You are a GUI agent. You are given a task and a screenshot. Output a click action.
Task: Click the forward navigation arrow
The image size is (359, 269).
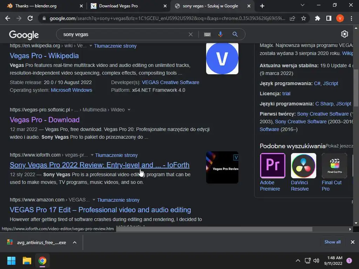click(x=19, y=18)
